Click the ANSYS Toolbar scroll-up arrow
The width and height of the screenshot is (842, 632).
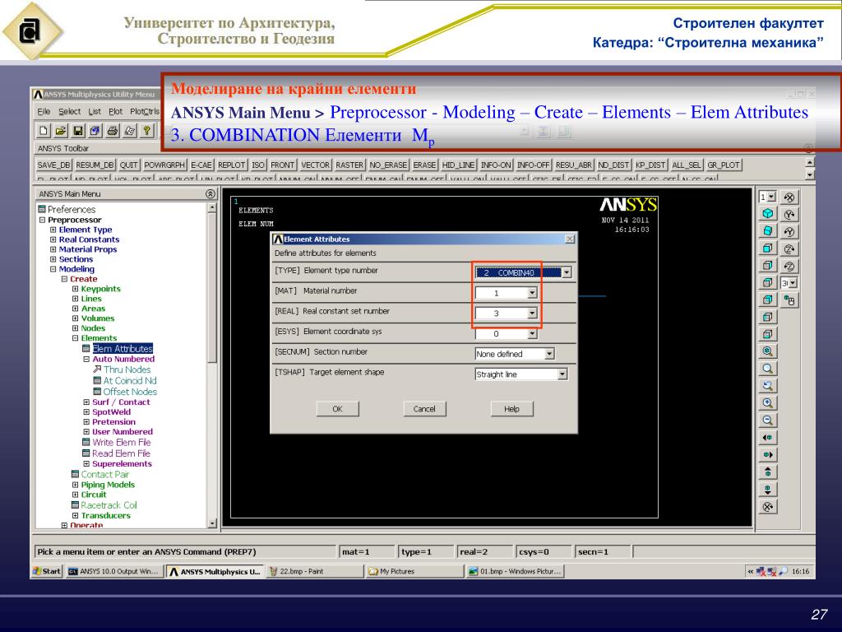pos(810,162)
